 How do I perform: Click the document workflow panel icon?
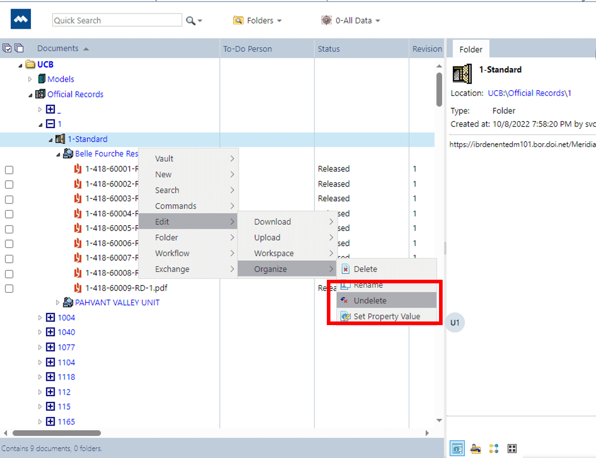(475, 448)
